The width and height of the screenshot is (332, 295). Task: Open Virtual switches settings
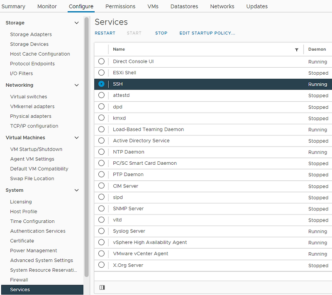click(29, 97)
